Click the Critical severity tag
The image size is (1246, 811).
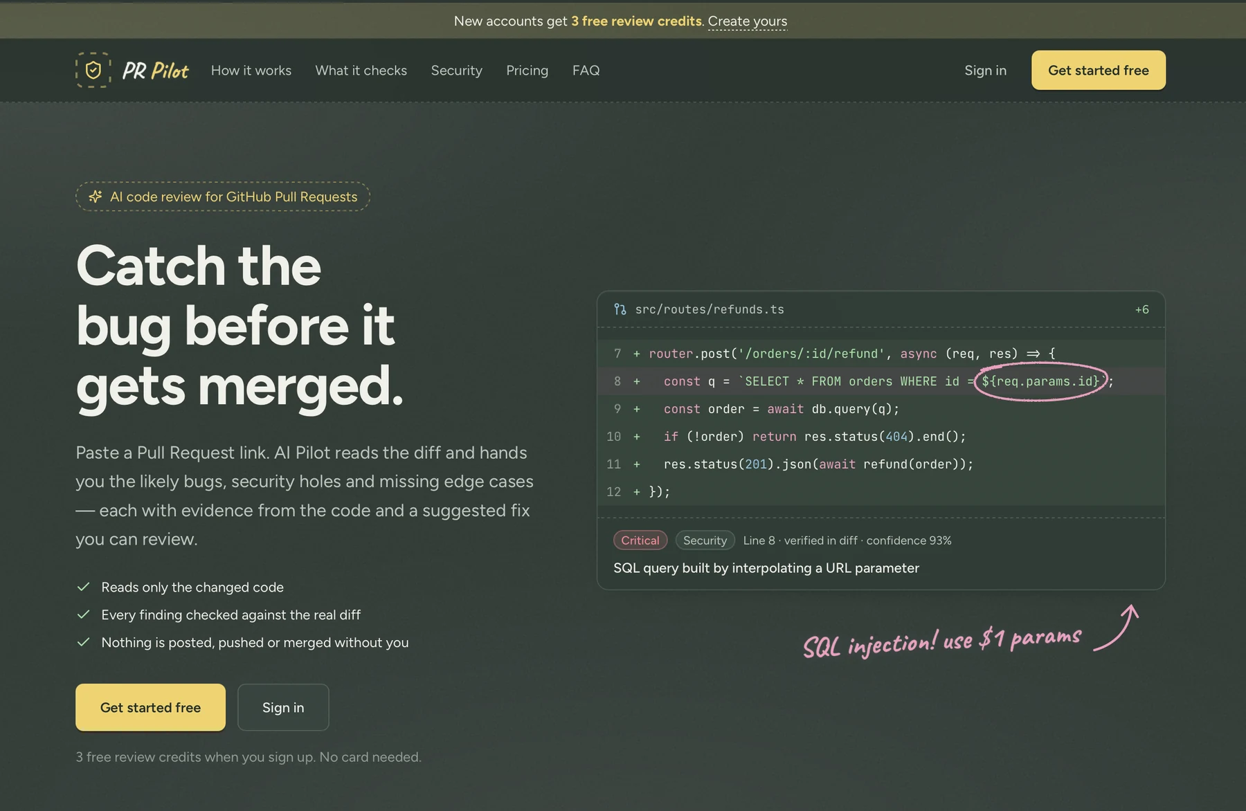640,540
